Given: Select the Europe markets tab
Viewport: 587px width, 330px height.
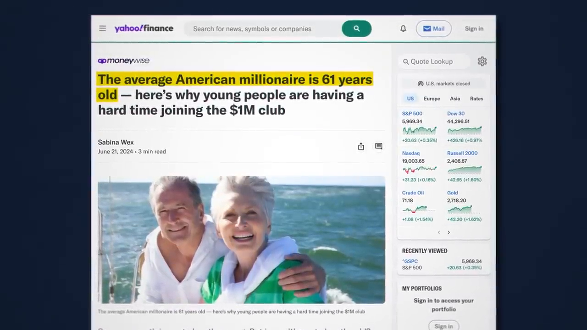Looking at the screenshot, I should (x=432, y=99).
